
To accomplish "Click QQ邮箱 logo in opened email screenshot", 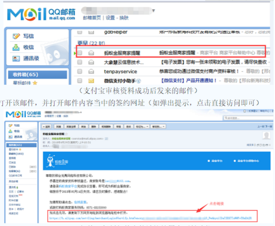I will (23, 114).
